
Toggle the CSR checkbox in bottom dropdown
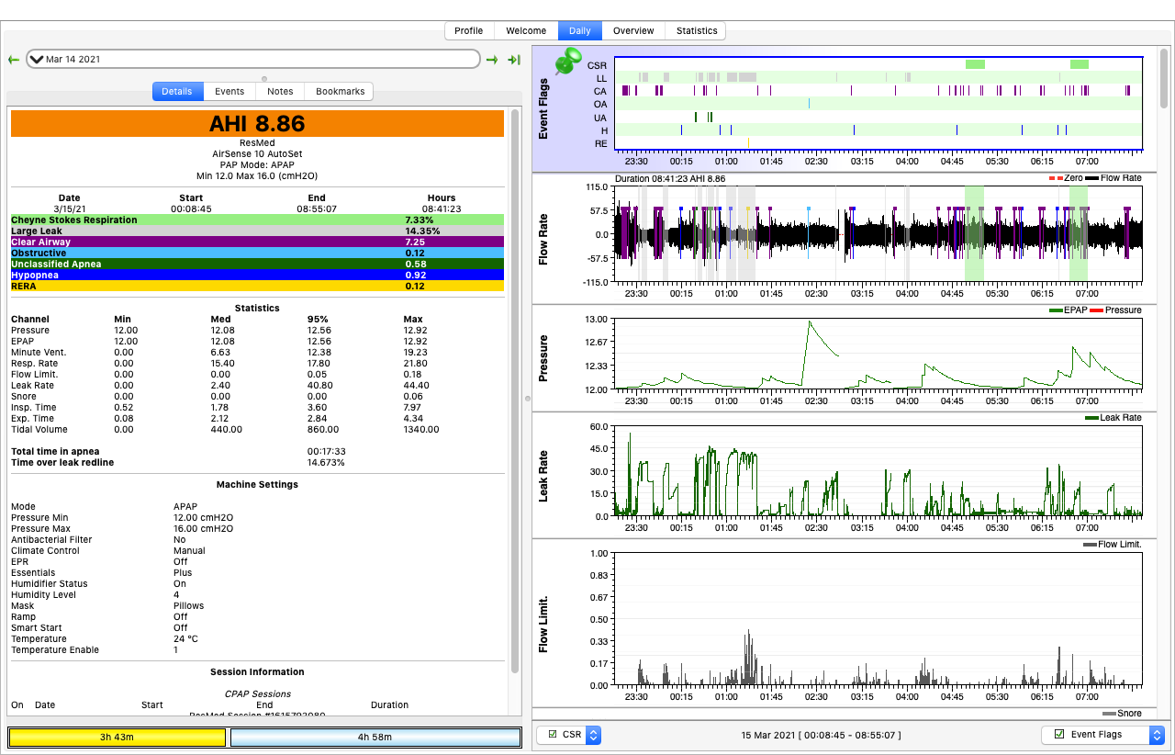pyautogui.click(x=552, y=735)
